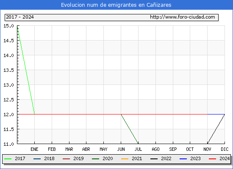
Task: Click the 2023 blue legend swatch
Action: [x=183, y=159]
